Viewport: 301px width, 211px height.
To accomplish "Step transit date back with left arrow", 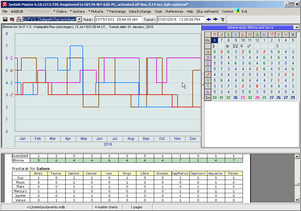I will [209, 19].
